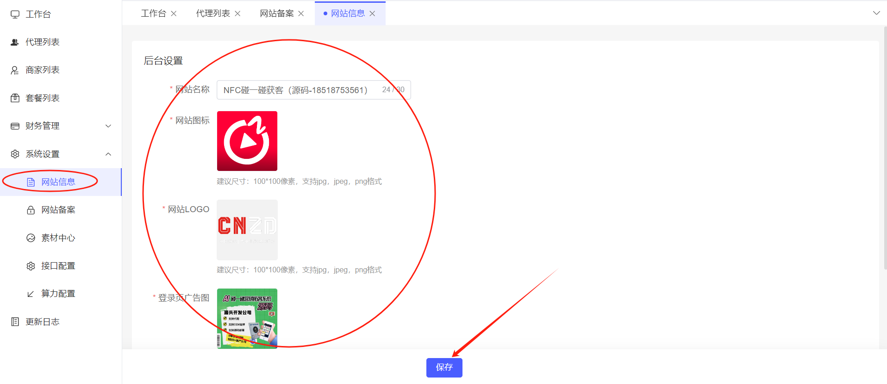Click the 更新日志 log icon
This screenshot has height=384, width=887.
15,321
